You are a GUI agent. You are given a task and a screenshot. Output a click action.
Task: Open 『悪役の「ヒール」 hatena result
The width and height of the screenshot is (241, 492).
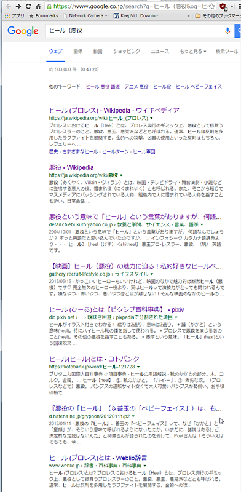pos(135,409)
